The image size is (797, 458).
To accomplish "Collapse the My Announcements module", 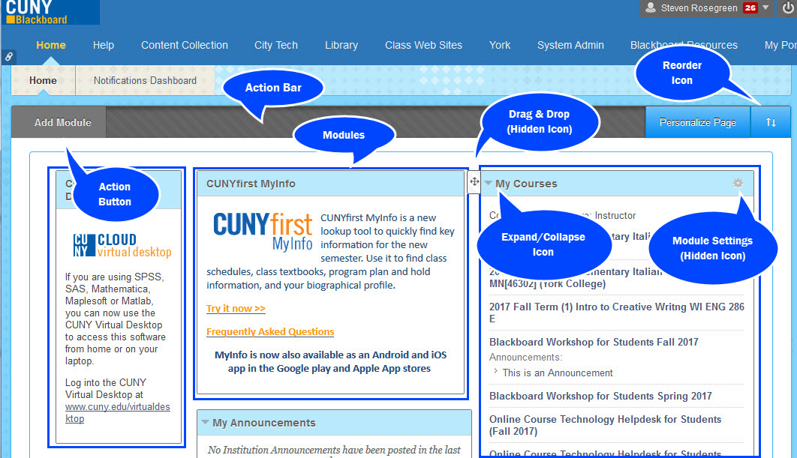I will tap(205, 423).
